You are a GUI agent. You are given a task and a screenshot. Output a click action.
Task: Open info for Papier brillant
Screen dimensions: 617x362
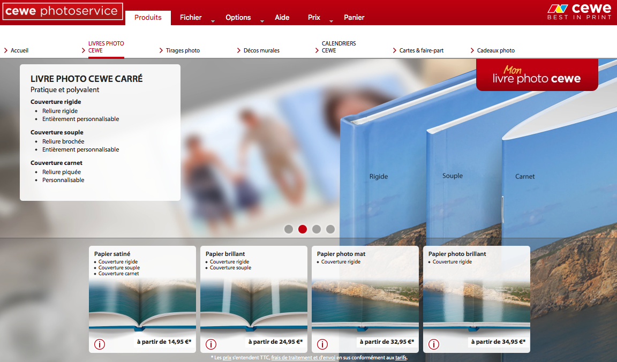(x=211, y=344)
